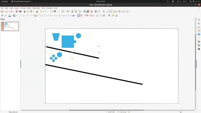Select the Connectors tool
Viewport: 201px width, 113px height.
tap(40, 15)
